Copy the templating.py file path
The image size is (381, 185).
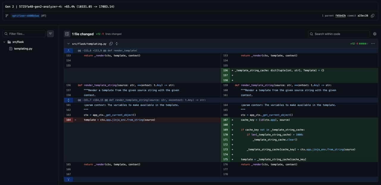111,44
